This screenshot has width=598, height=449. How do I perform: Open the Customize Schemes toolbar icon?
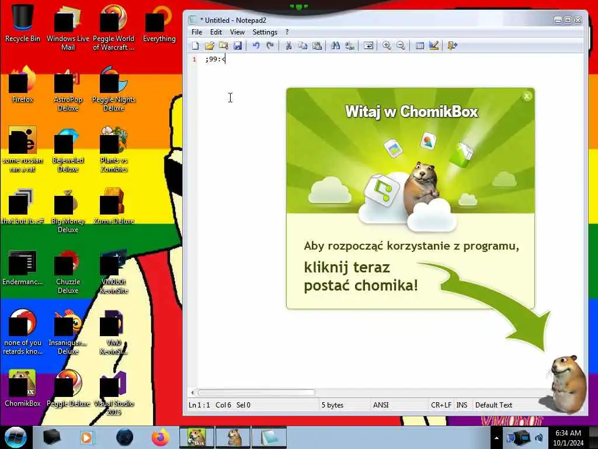434,46
